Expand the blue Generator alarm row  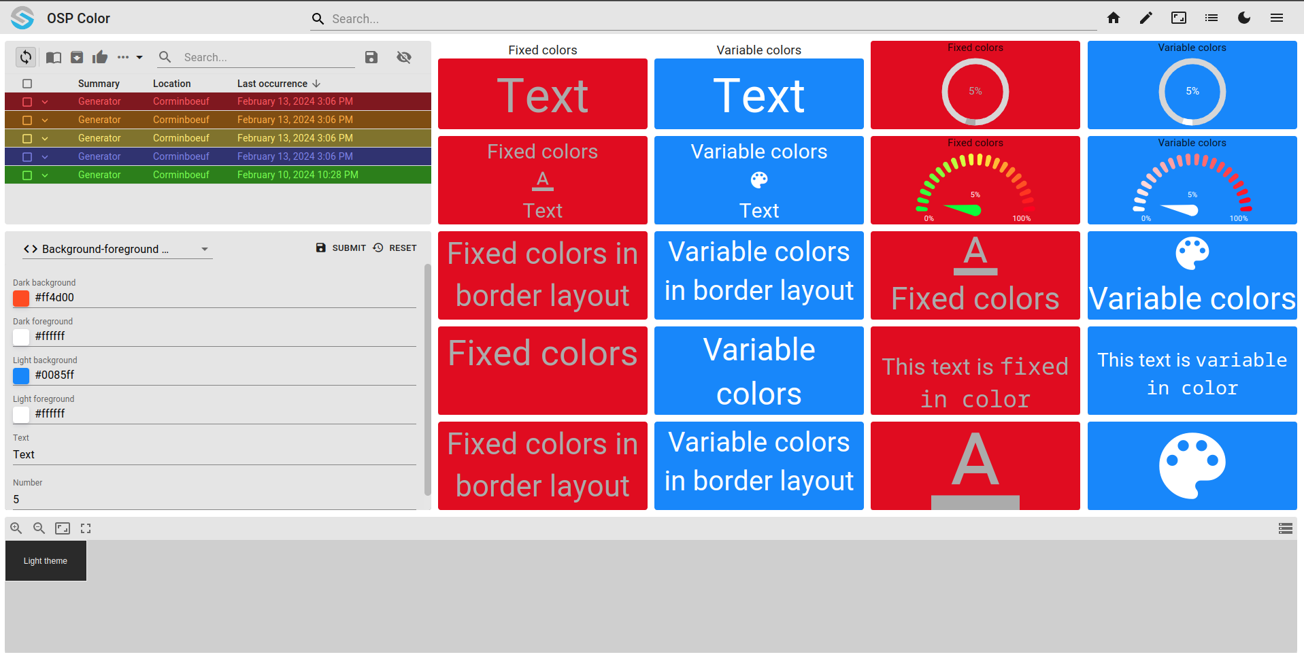45,156
